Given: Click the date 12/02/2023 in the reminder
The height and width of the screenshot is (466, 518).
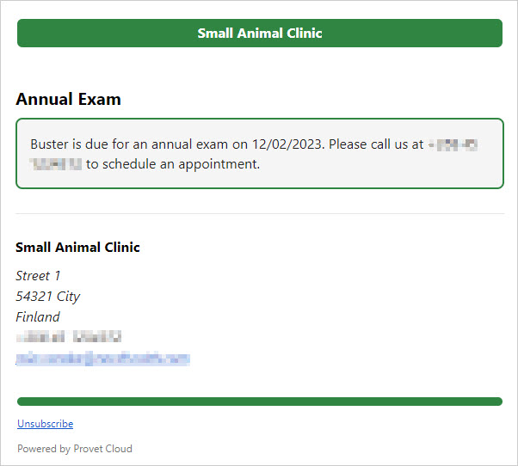Looking at the screenshot, I should coord(287,144).
